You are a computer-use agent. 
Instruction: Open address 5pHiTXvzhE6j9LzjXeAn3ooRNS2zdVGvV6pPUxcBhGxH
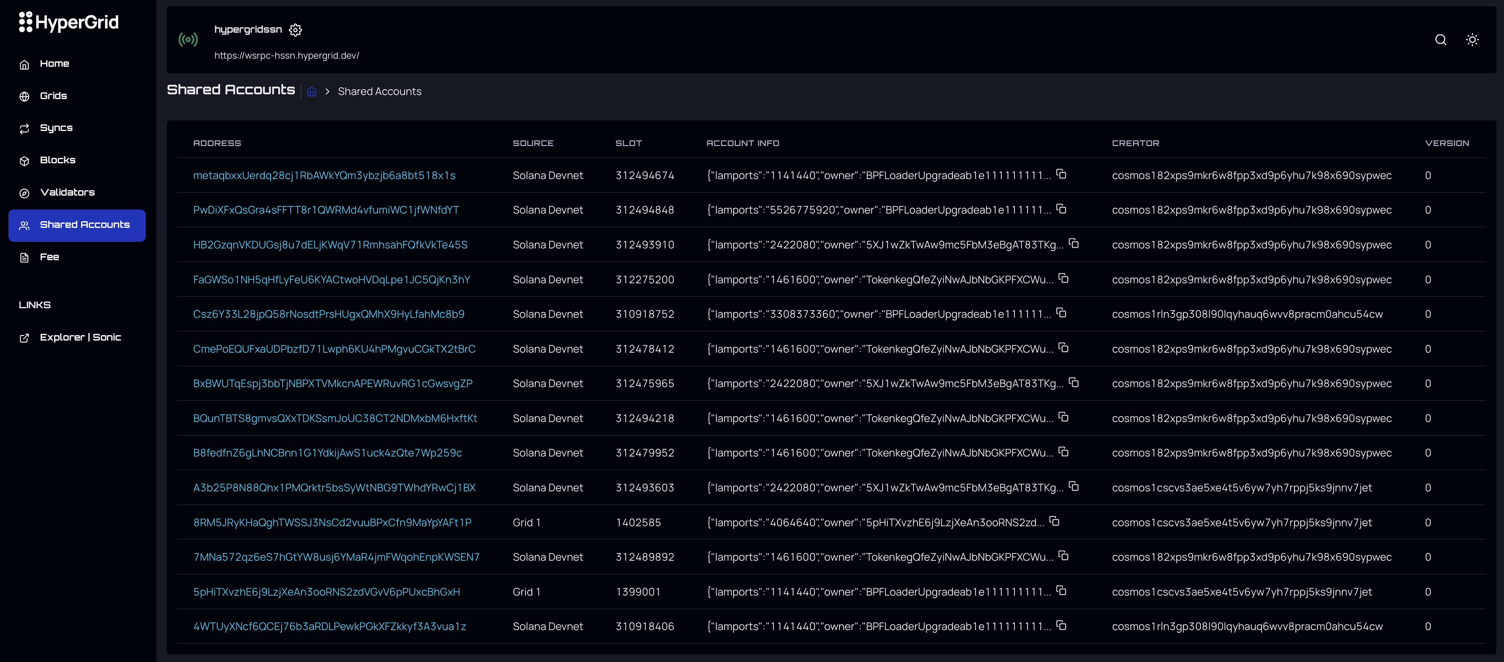tap(326, 592)
